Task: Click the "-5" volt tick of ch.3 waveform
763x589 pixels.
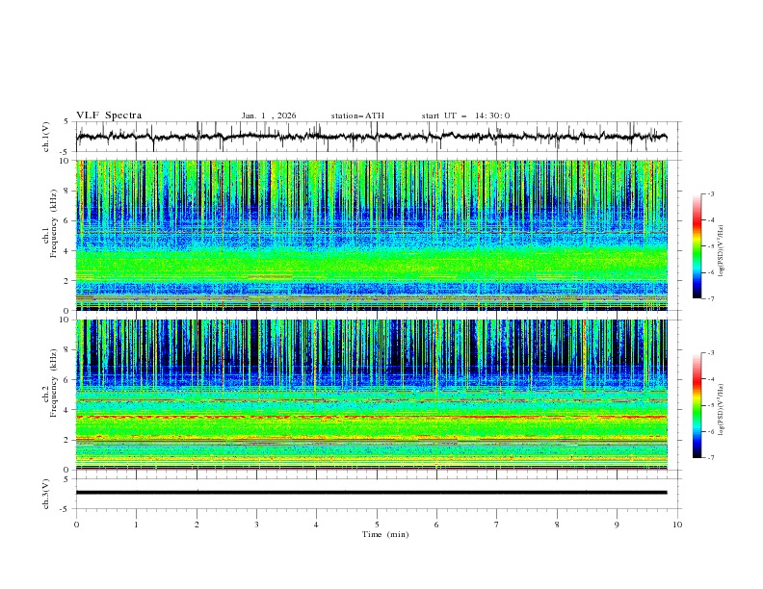Action: [x=65, y=509]
